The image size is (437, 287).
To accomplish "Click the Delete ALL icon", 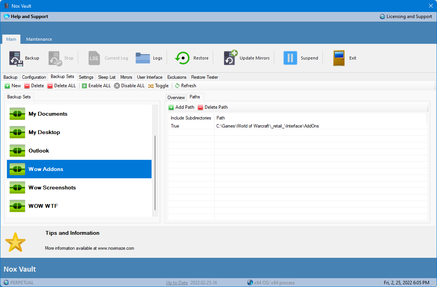I will point(50,86).
